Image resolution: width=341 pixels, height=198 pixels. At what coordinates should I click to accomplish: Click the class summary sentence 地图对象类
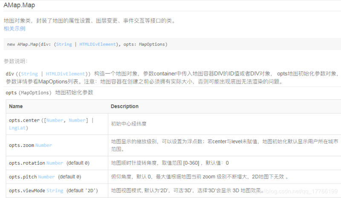click(90, 20)
